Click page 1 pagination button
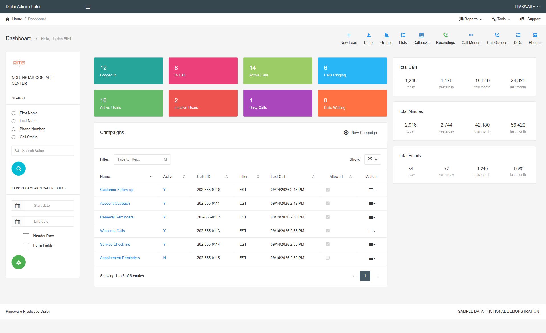The height and width of the screenshot is (333, 546). pos(365,276)
